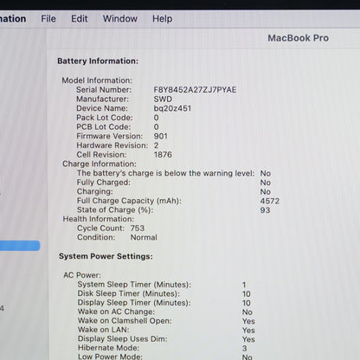
Task: Click the System Power Settings heading
Action: 106,256
